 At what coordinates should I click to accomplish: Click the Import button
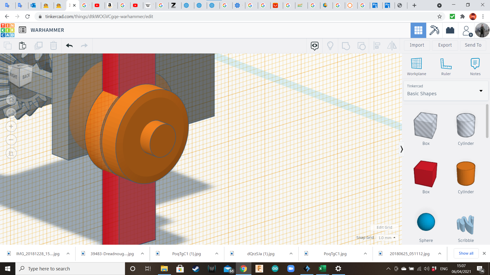point(417,45)
